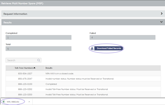The width and height of the screenshot is (165, 105).
Task: Click the magnifier icon in the Search box
Action: click(39, 60)
